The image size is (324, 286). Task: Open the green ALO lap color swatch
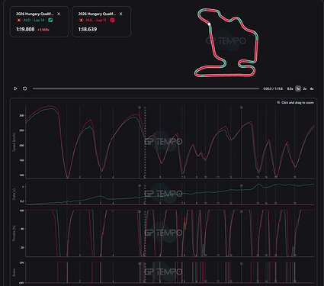(x=50, y=20)
